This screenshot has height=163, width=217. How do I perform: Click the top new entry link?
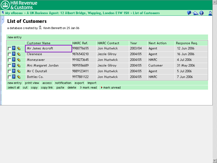click(14, 37)
